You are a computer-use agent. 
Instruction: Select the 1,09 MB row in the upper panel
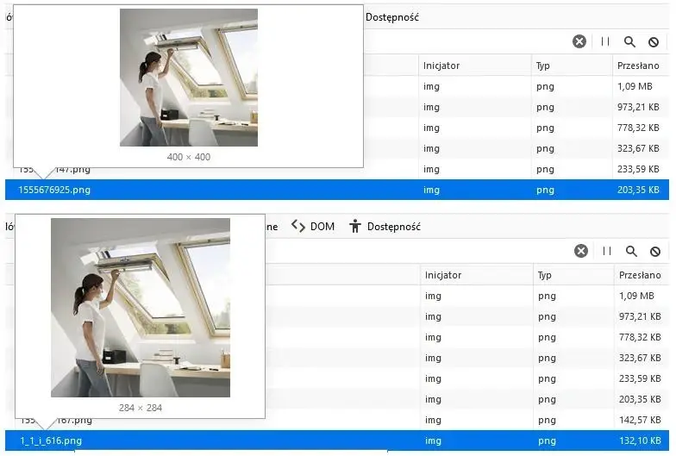coord(516,86)
